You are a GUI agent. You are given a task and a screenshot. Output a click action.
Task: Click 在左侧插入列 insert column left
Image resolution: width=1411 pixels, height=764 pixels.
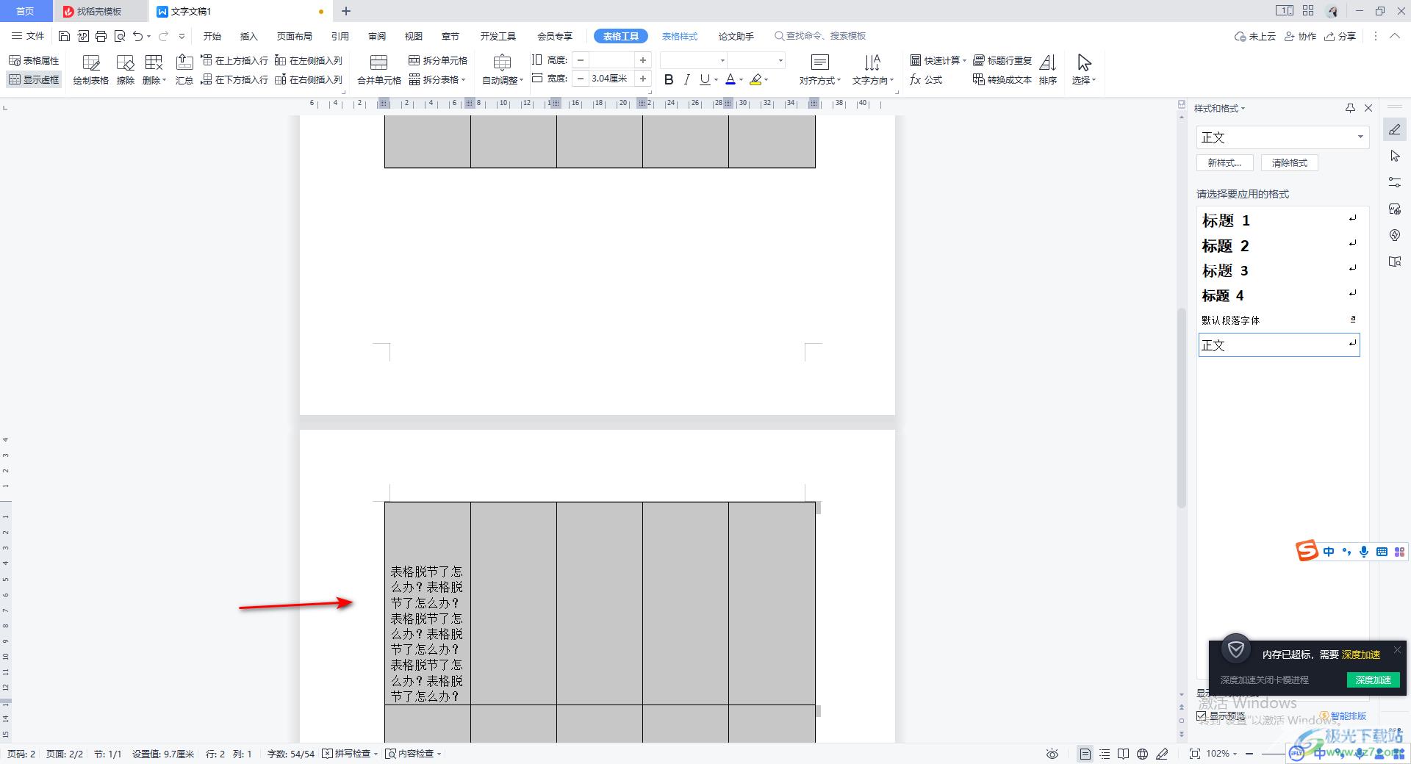(309, 60)
